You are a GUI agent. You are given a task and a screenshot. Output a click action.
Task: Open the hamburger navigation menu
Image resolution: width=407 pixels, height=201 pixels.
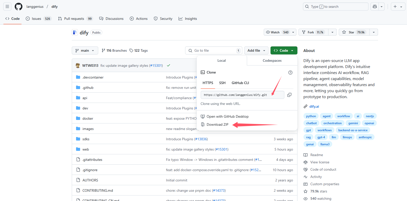tap(7, 7)
